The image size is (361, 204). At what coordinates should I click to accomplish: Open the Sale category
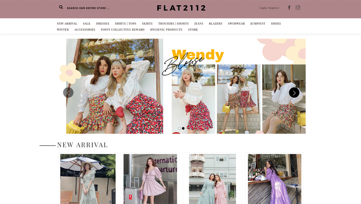[87, 23]
